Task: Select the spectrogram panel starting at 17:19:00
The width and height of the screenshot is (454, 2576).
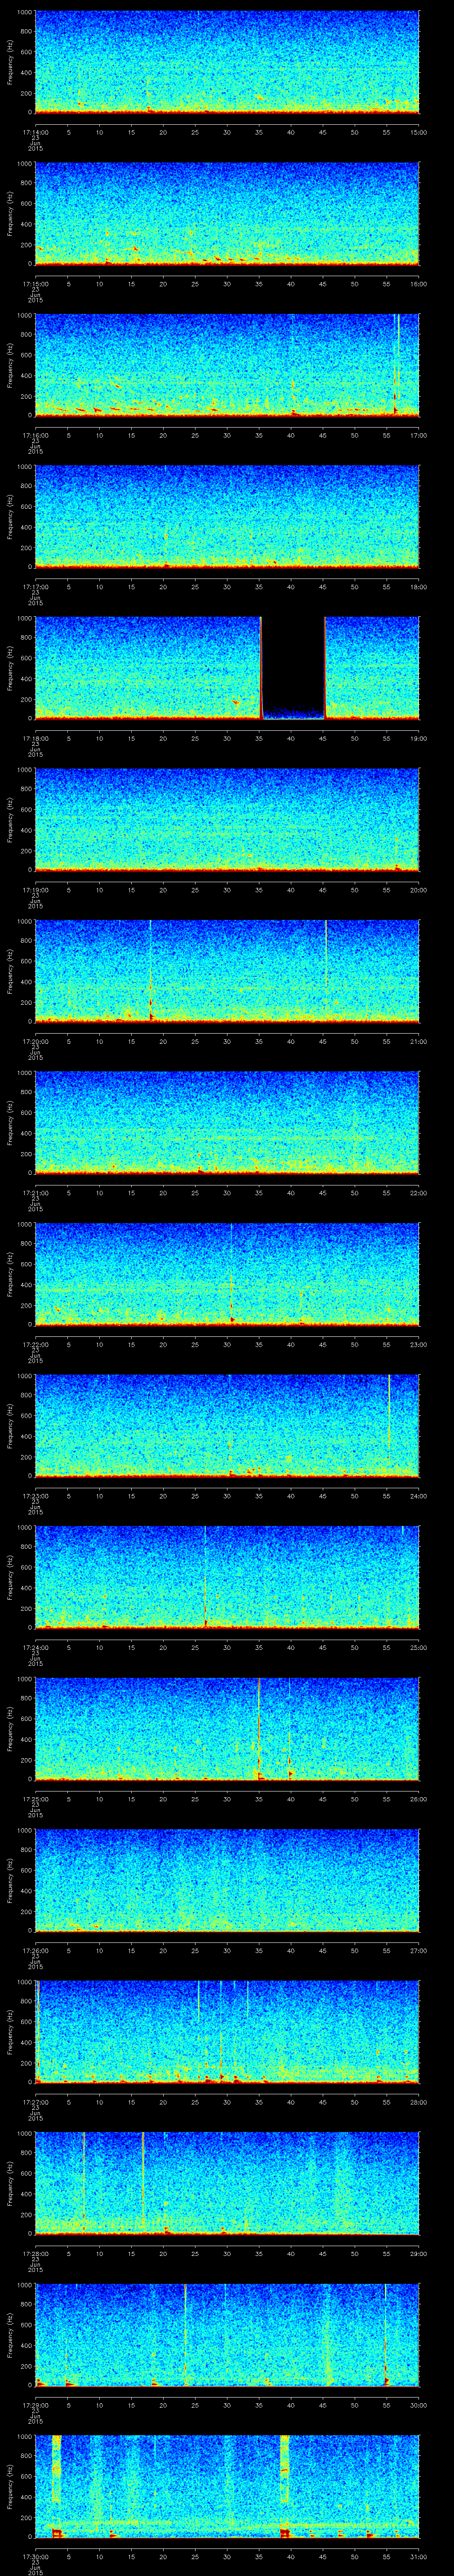Action: (227, 819)
